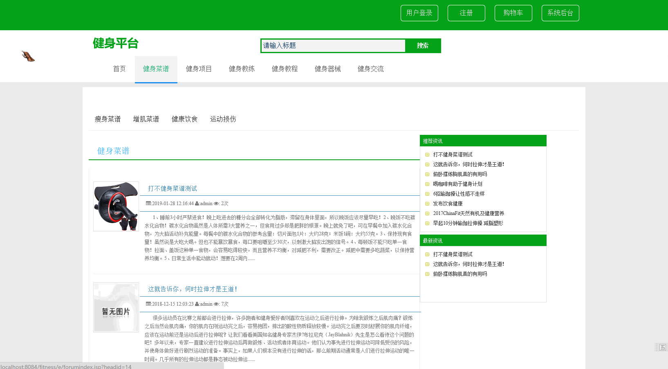The image size is (668, 369).
Task: Click bullet icon beside 喝咖啡有助于健身计划
Action: pos(427,184)
